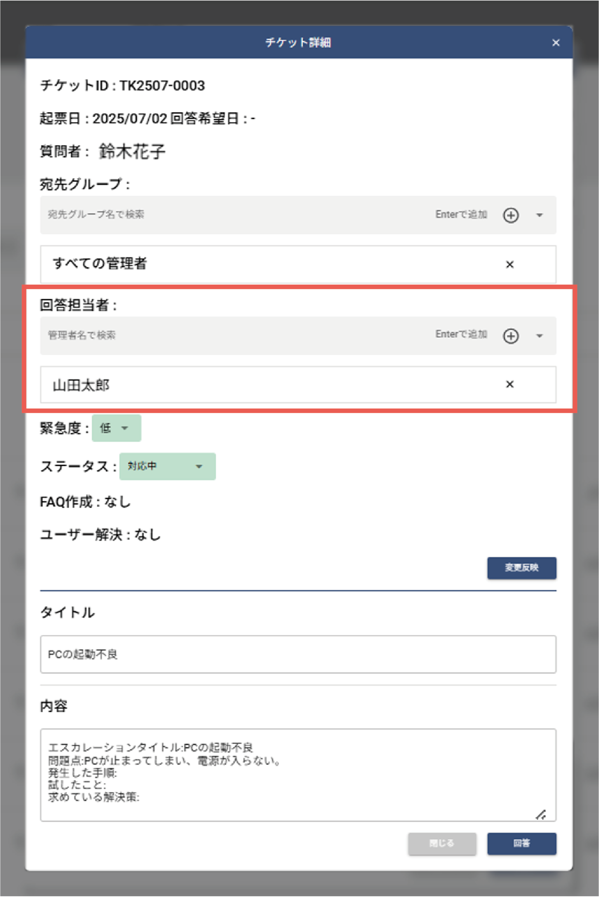The image size is (599, 897).
Task: Click the plus icon to add 回答担当者
Action: (x=510, y=336)
